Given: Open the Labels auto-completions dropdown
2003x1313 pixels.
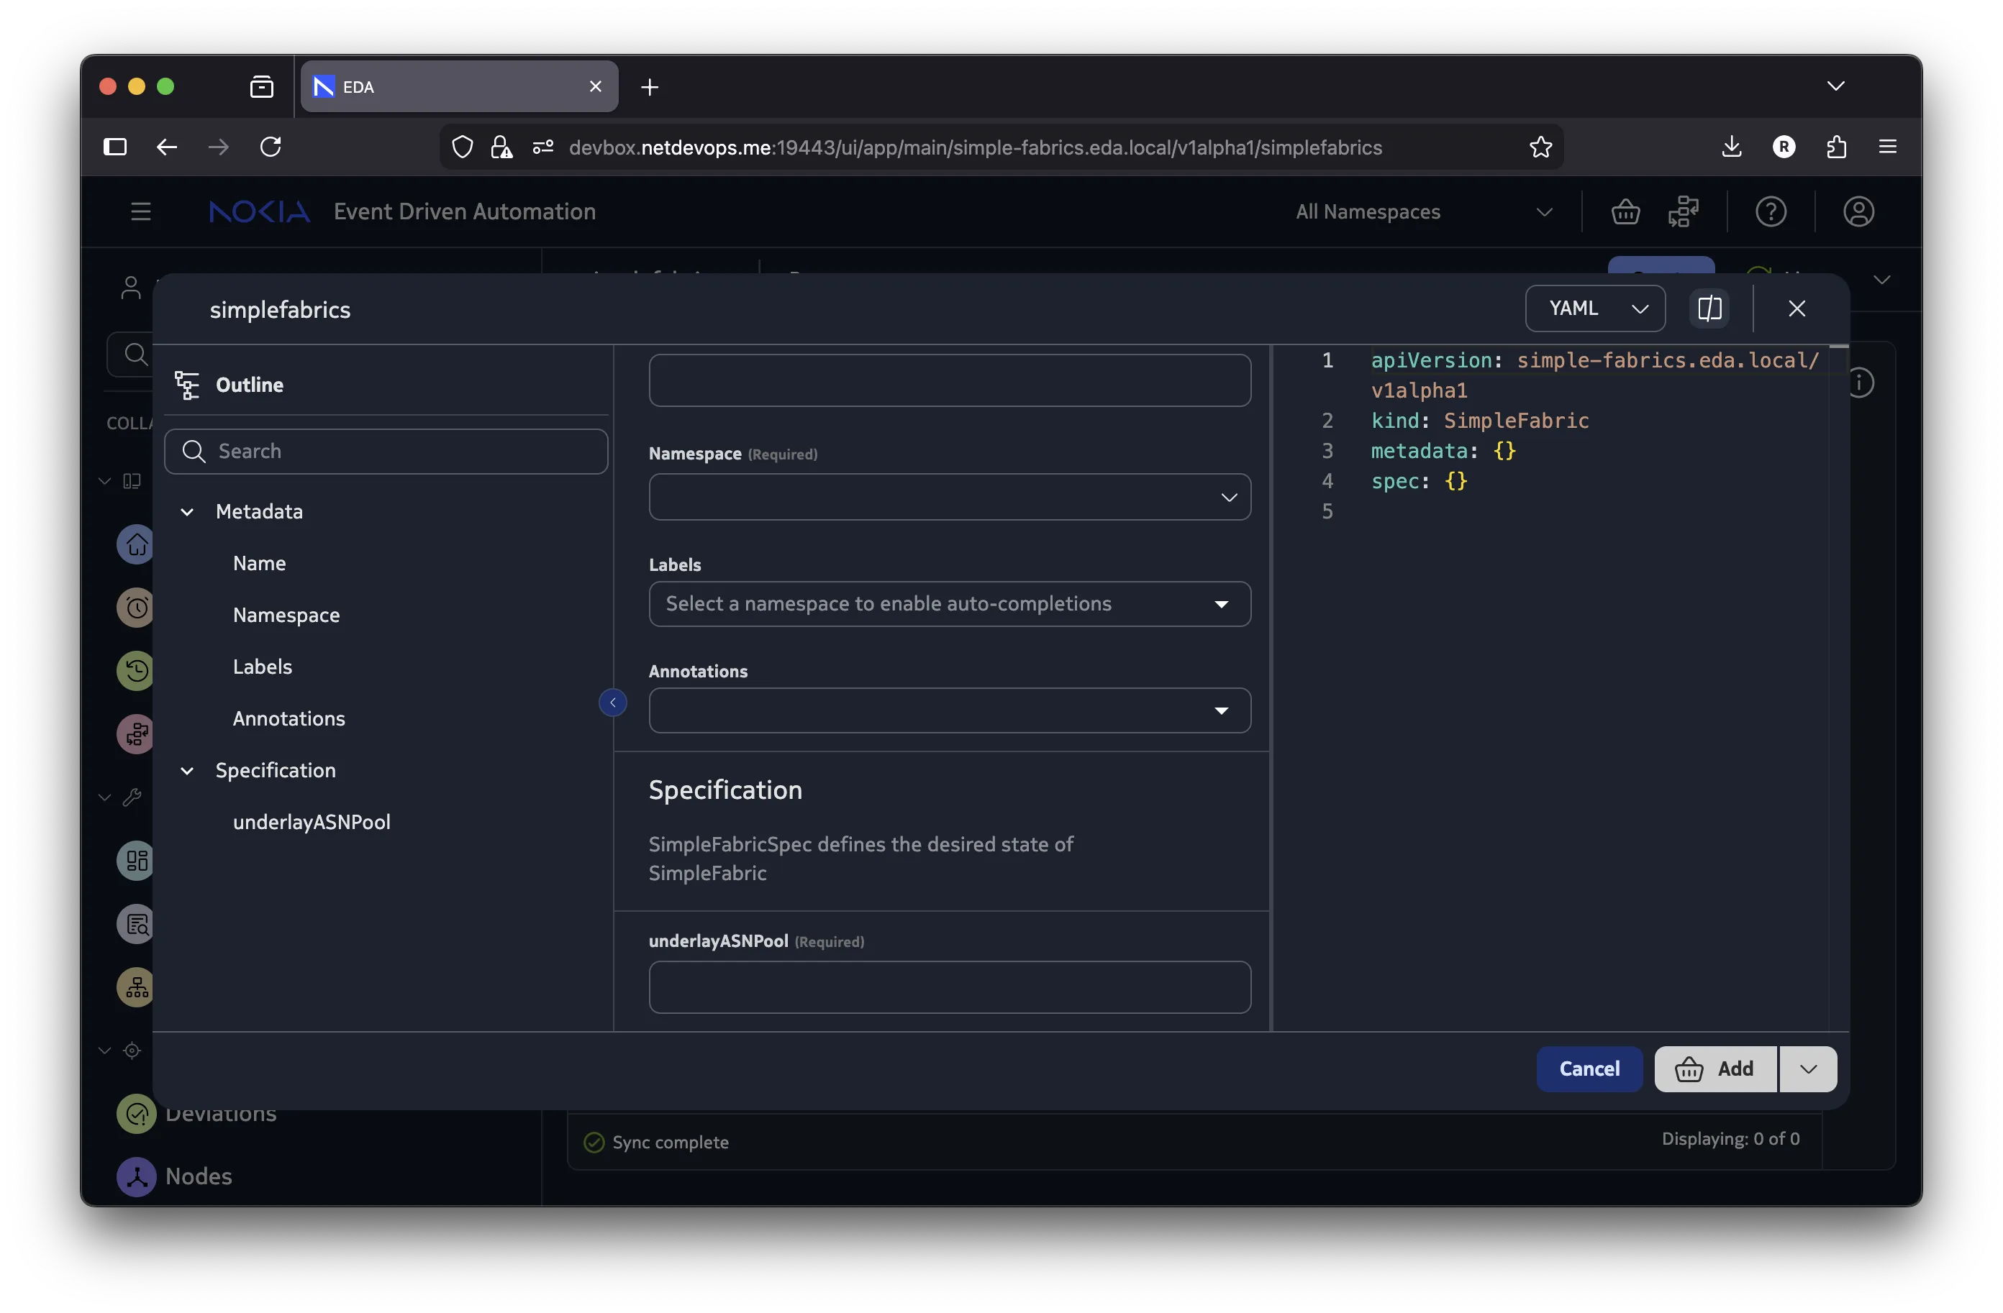Looking at the screenshot, I should [949, 604].
